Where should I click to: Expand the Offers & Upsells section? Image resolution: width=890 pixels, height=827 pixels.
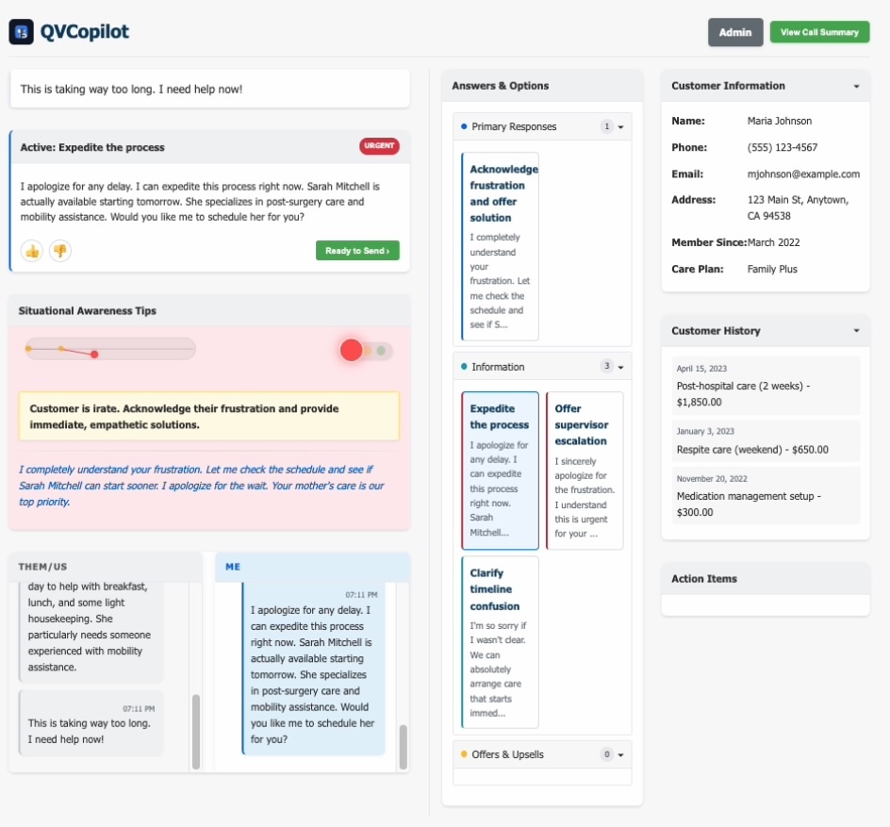pyautogui.click(x=620, y=755)
